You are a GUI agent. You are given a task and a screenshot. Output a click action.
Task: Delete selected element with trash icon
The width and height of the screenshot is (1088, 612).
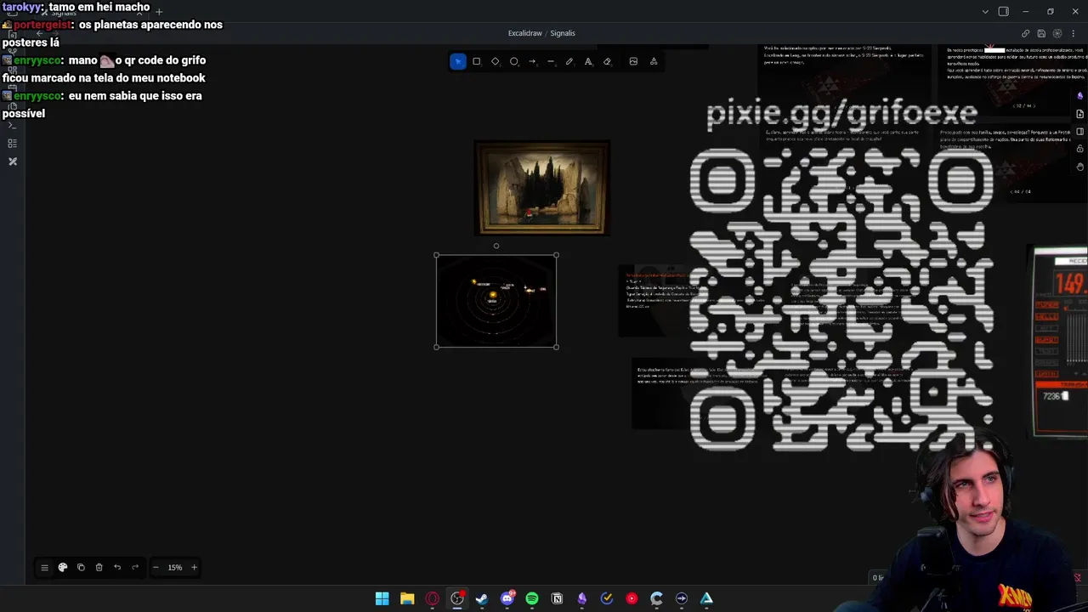99,567
